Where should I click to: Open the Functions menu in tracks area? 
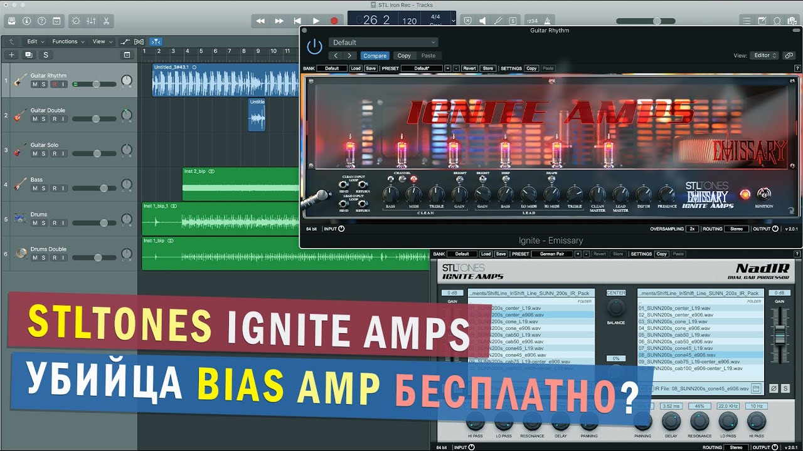click(68, 42)
